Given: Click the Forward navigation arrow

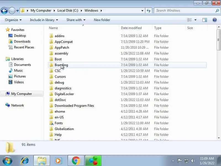Looking at the screenshot, I should tap(12, 11).
